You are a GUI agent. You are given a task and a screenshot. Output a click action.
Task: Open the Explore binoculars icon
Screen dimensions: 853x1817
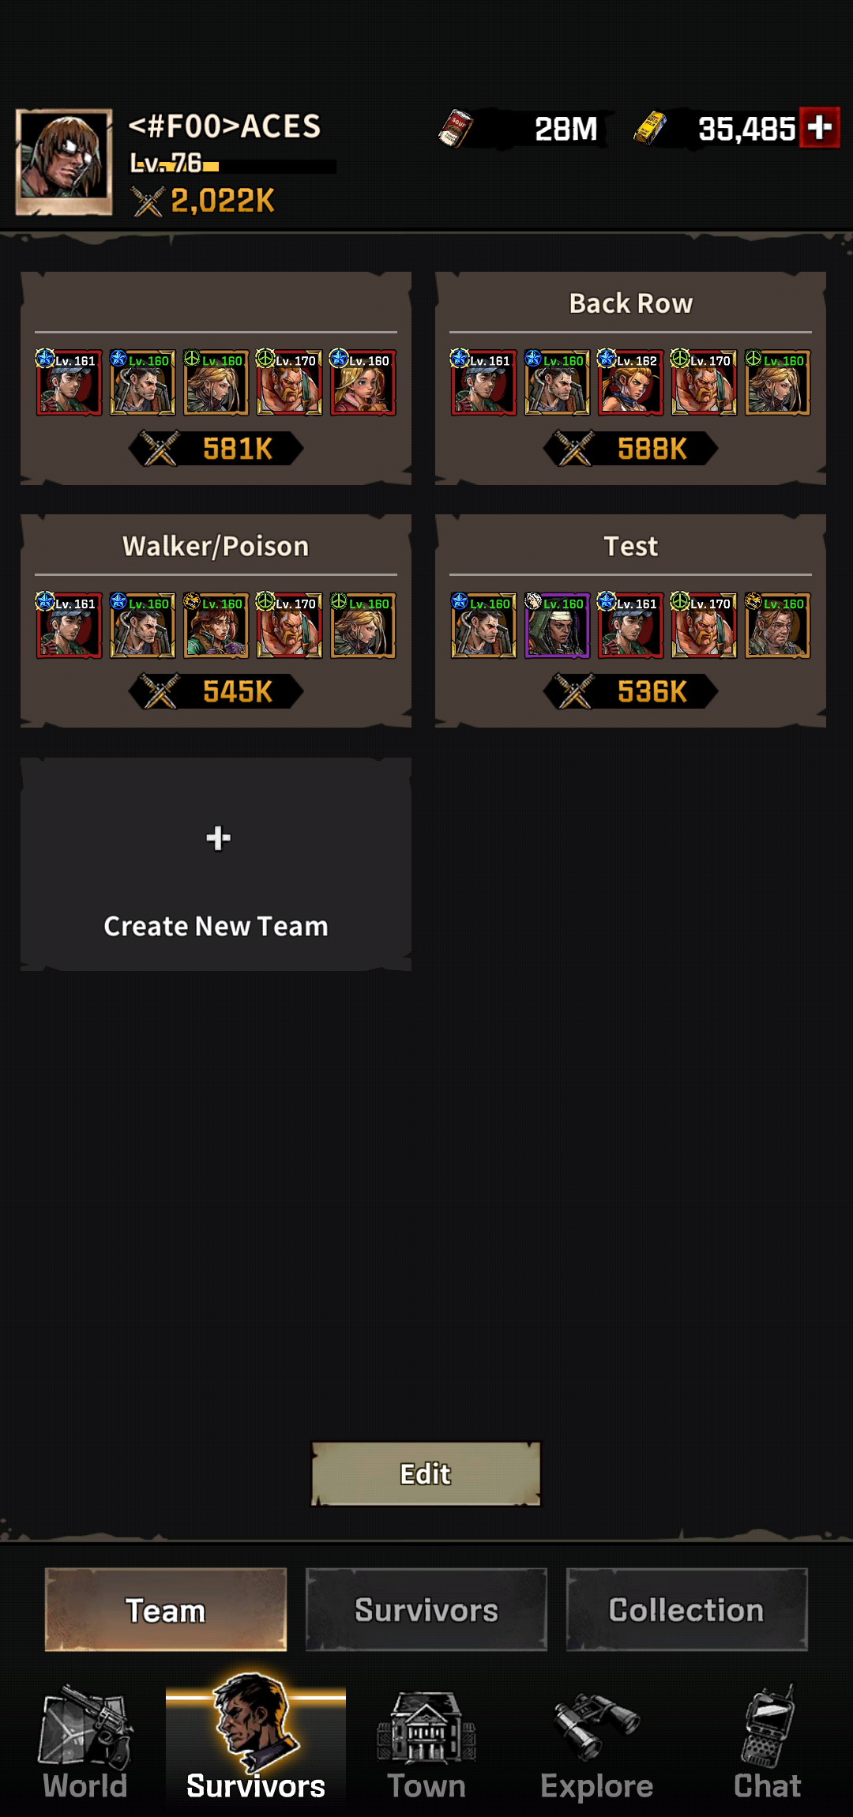pos(597,1728)
